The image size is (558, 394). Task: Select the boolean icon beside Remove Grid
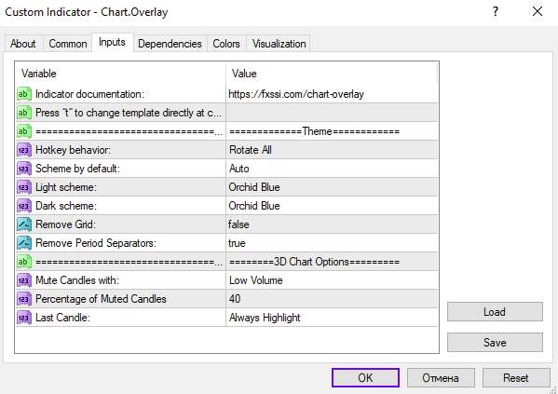[x=24, y=224]
